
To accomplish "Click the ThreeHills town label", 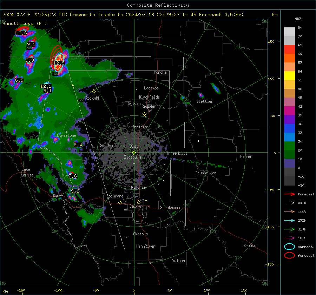I will [x=177, y=153].
